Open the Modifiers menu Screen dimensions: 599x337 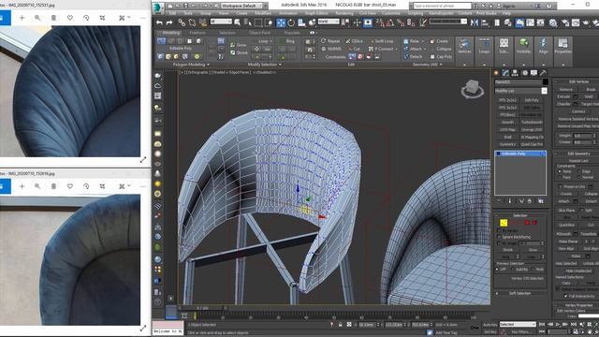[263, 13]
